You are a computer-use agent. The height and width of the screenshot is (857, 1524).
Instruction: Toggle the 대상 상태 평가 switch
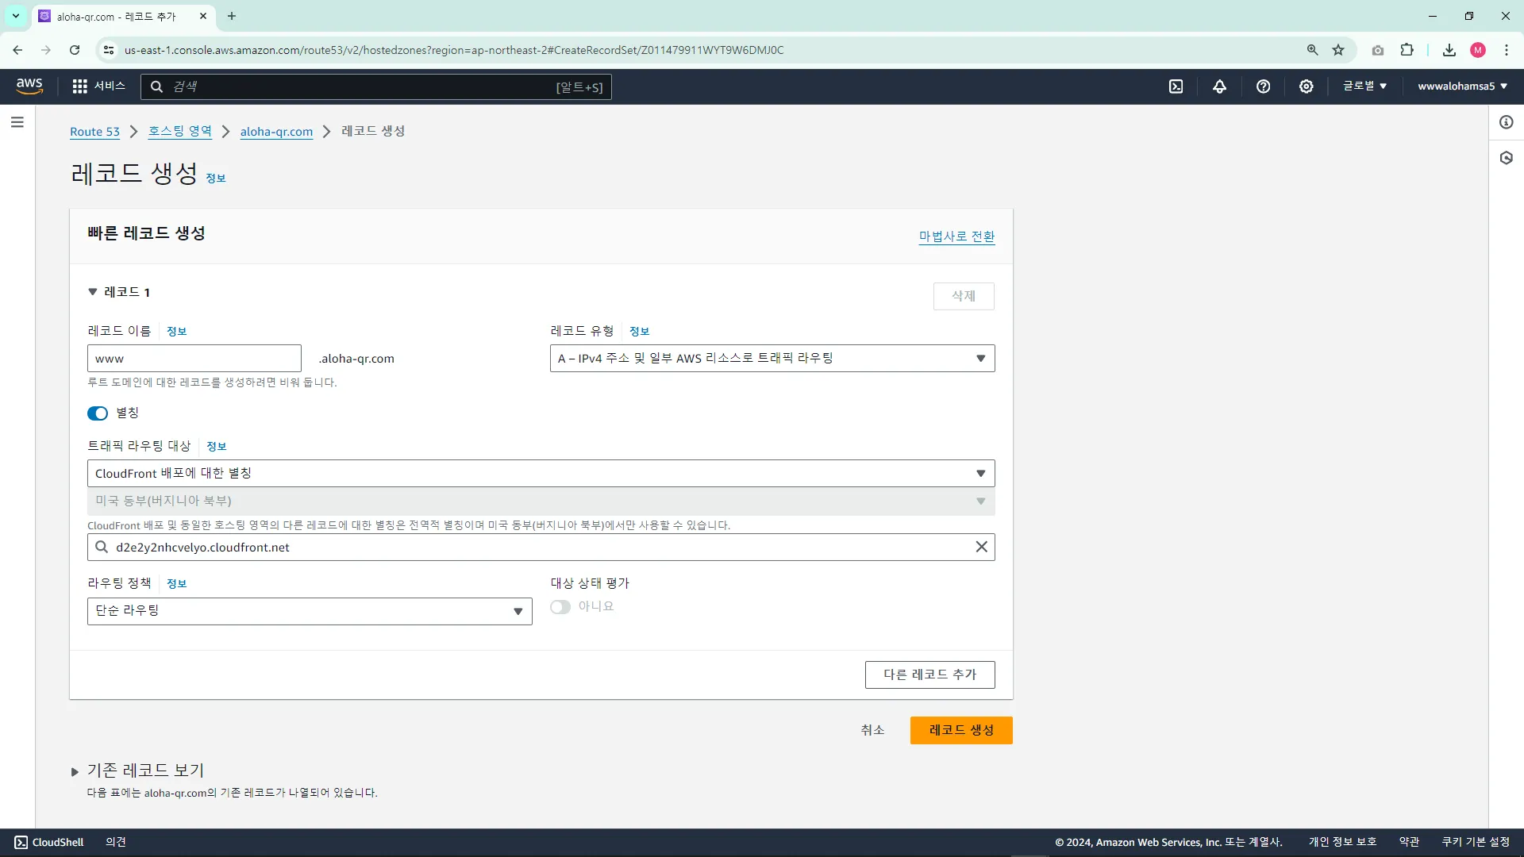click(560, 607)
